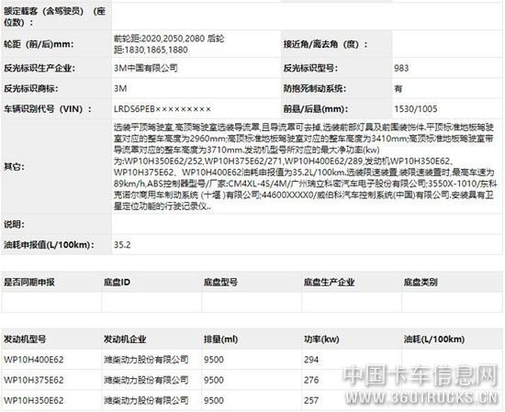Click the 底盘型号 column header
The height and width of the screenshot is (412, 505).
pos(220,283)
